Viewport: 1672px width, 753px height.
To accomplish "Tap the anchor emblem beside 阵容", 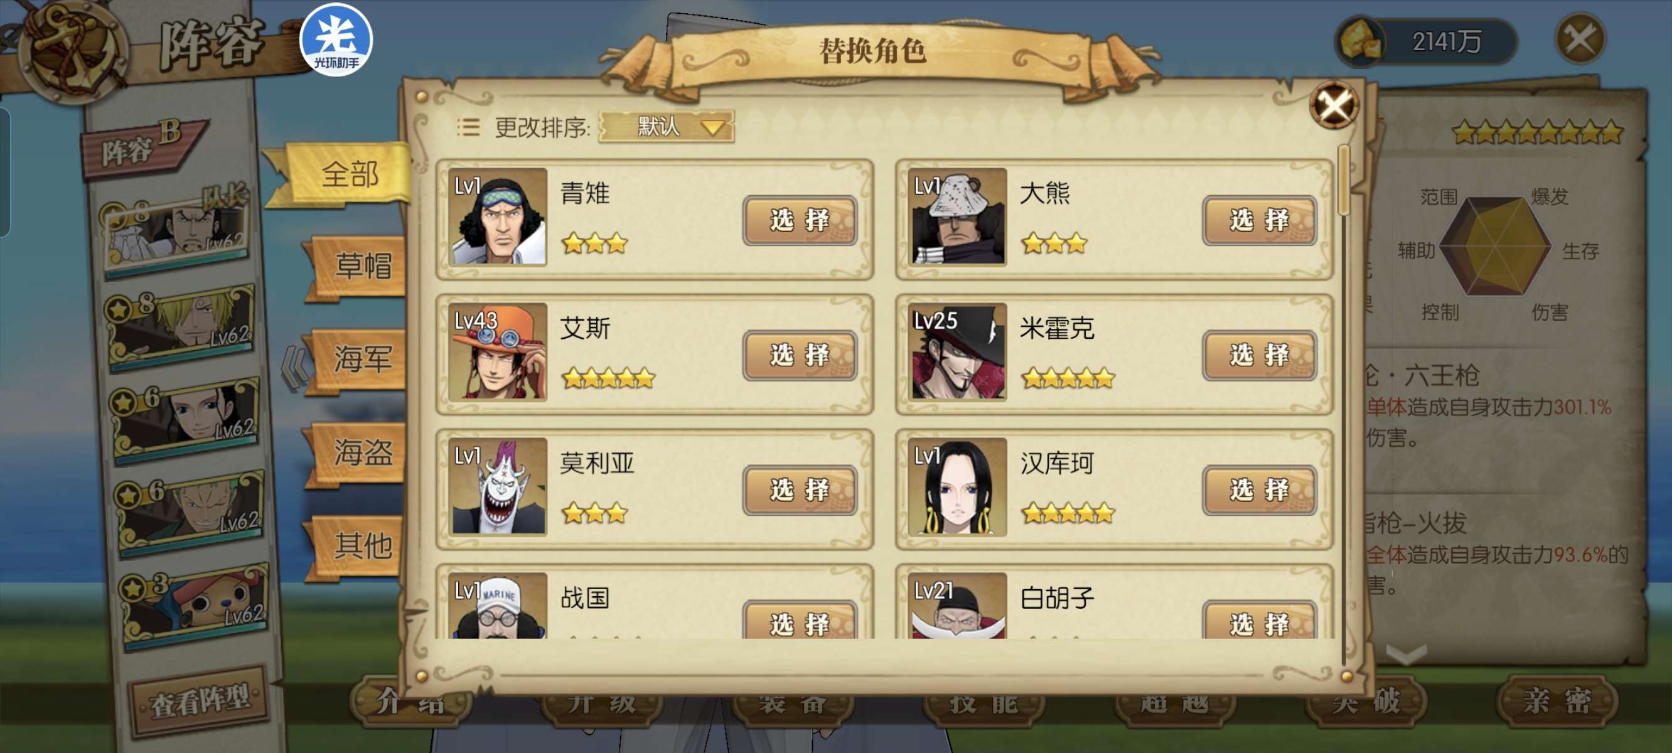I will click(72, 51).
